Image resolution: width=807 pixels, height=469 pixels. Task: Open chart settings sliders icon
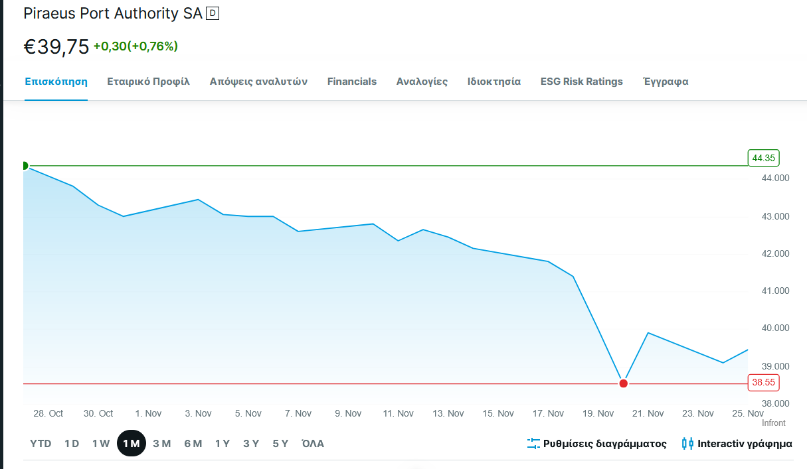coord(533,444)
